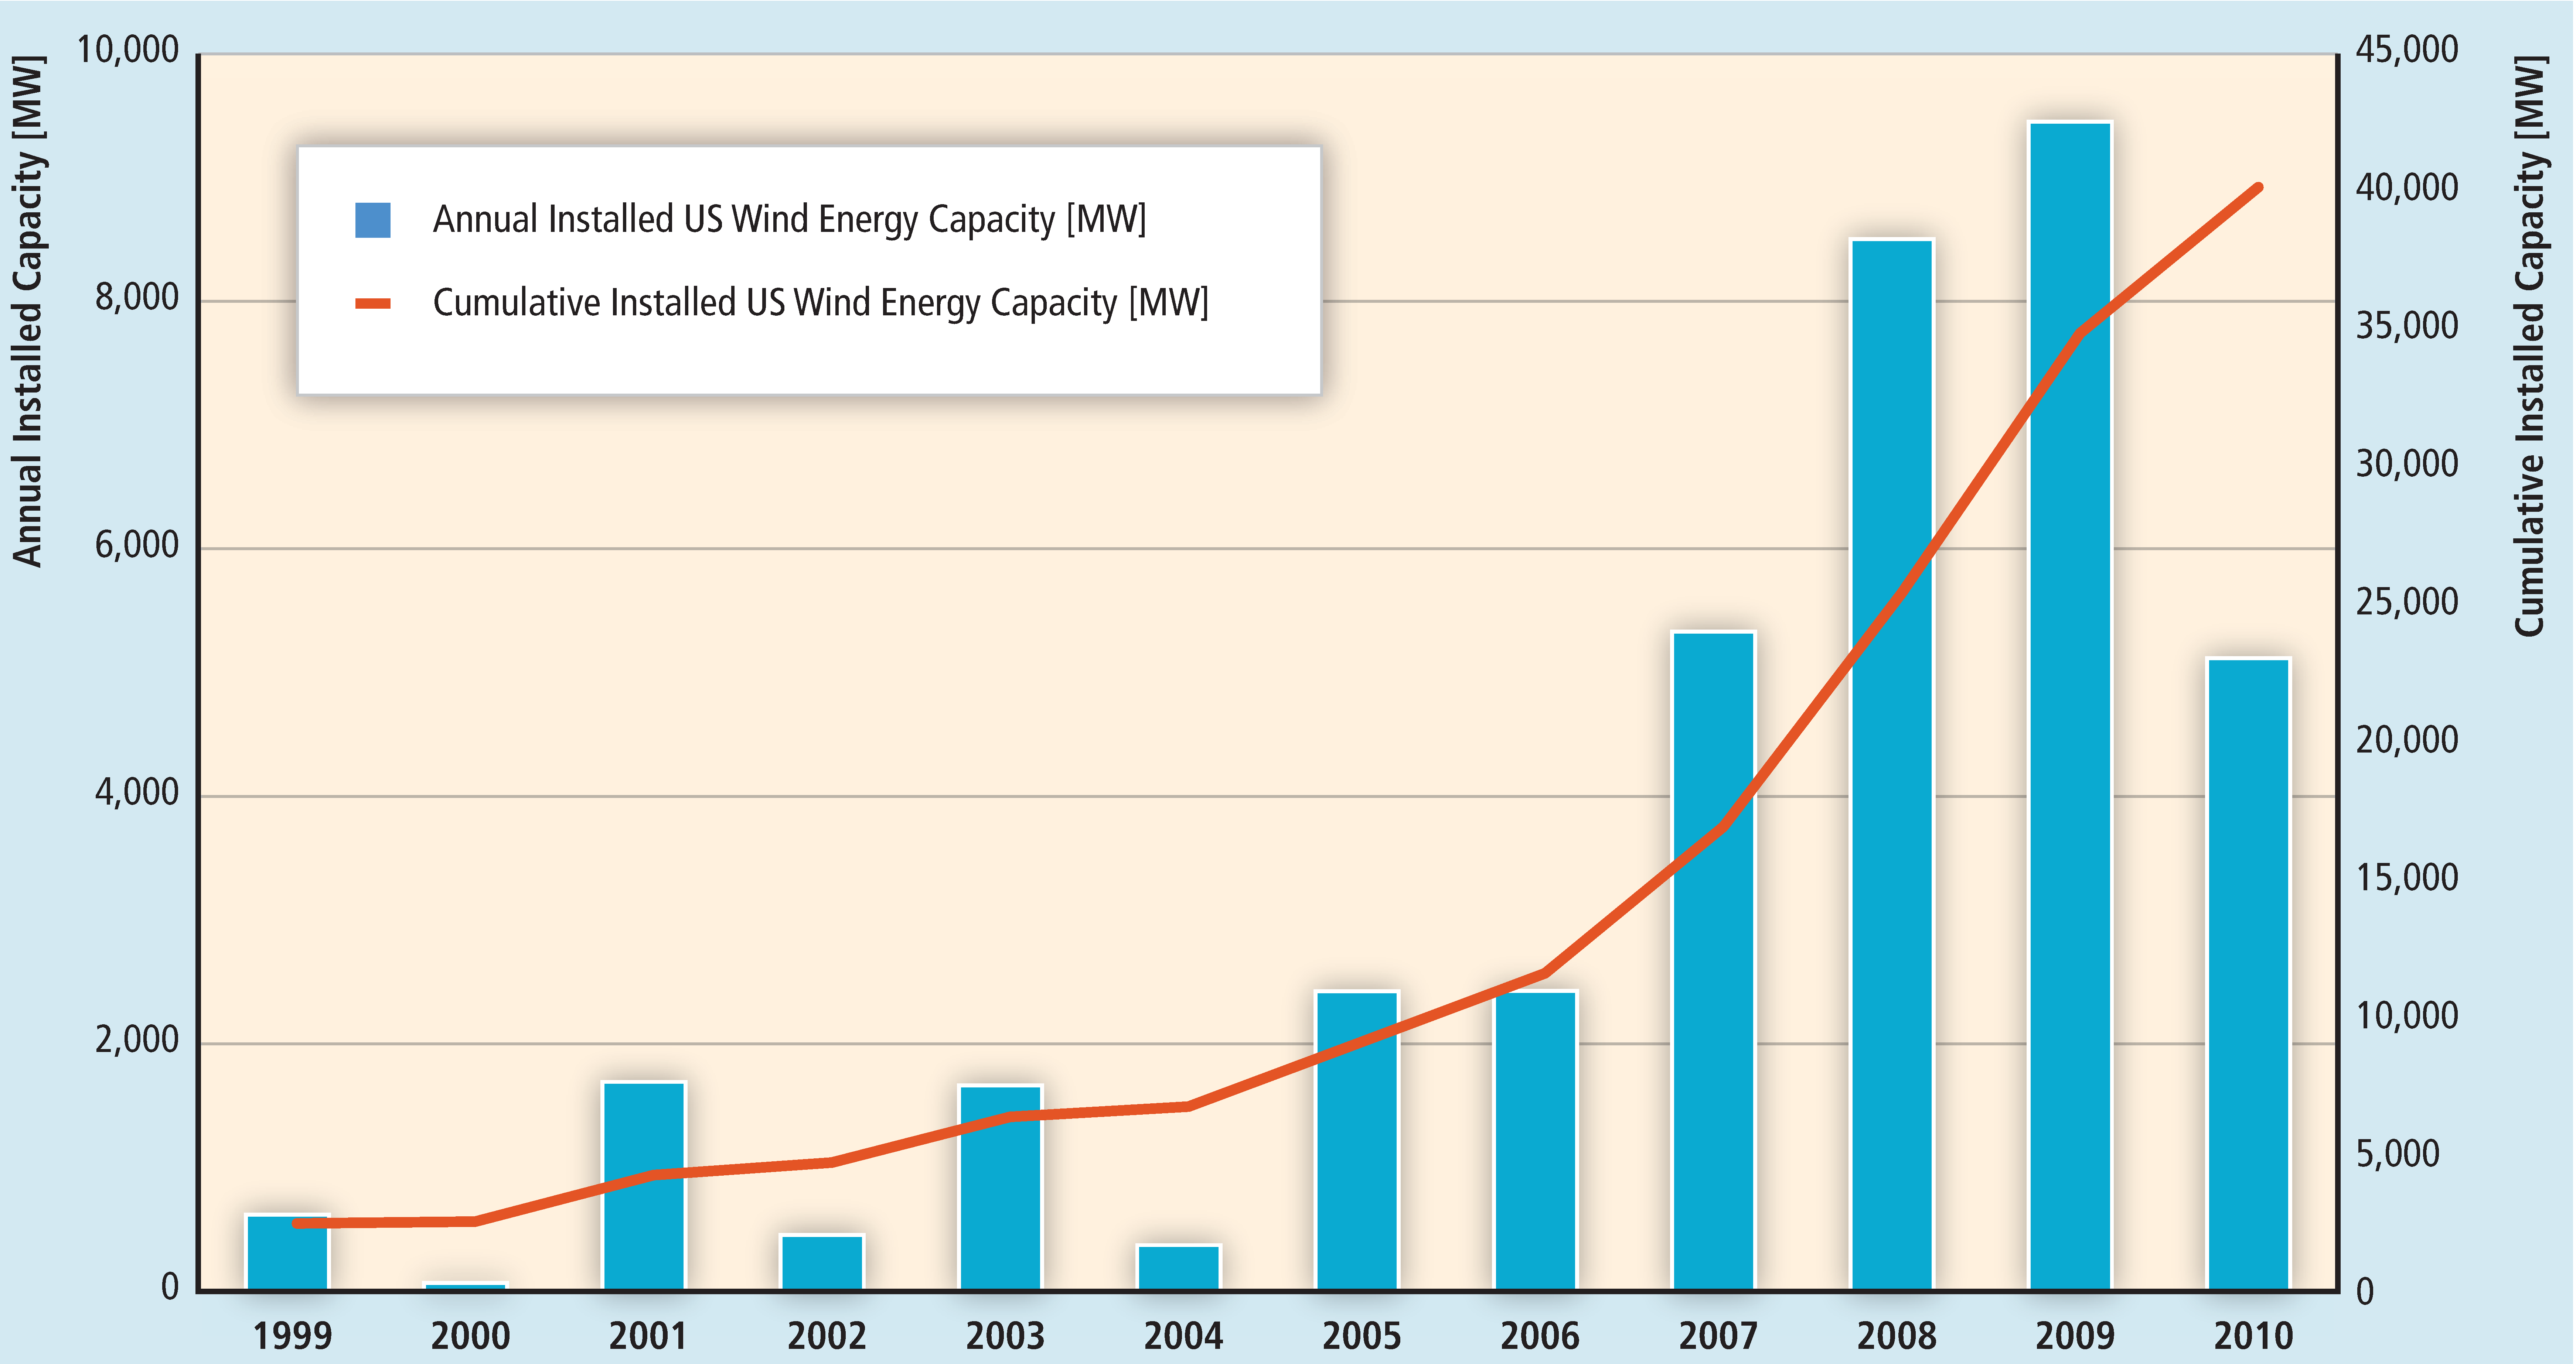Select the 2003 annual capacity bar
The image size is (2576, 1364).
coord(1001,1187)
